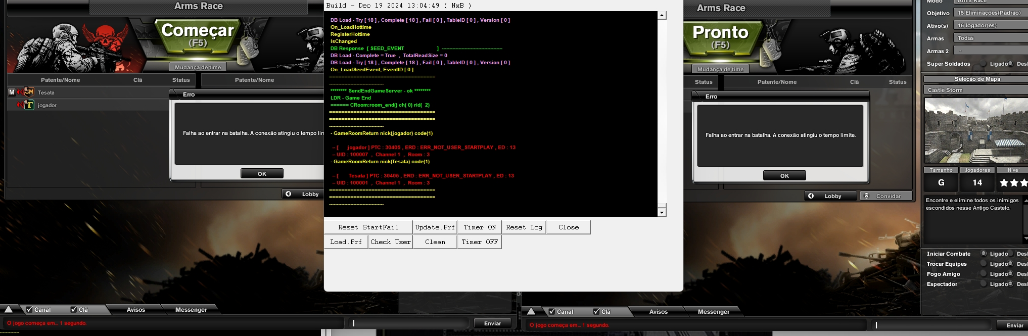Image resolution: width=1028 pixels, height=336 pixels.
Task: Click the back arrow icon on the left window's Lobby button
Action: (288, 194)
